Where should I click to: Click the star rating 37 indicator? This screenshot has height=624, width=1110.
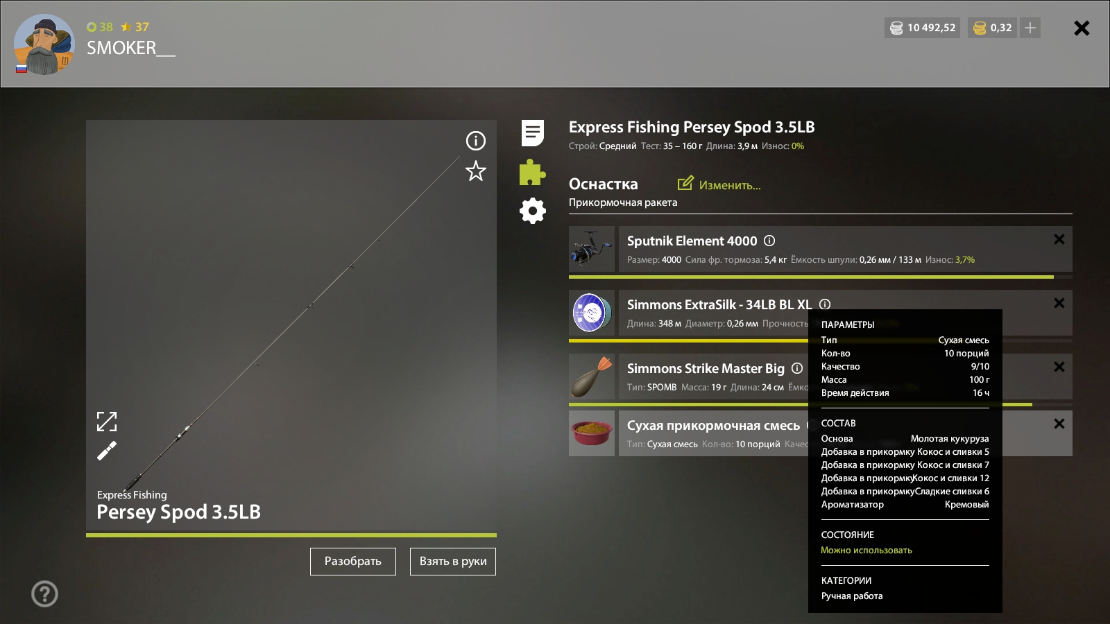(x=135, y=27)
